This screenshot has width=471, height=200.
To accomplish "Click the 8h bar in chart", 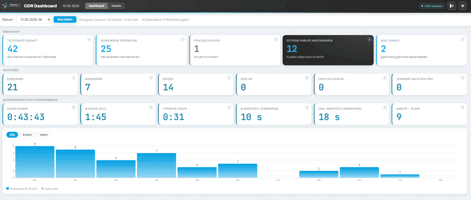I will (35, 162).
